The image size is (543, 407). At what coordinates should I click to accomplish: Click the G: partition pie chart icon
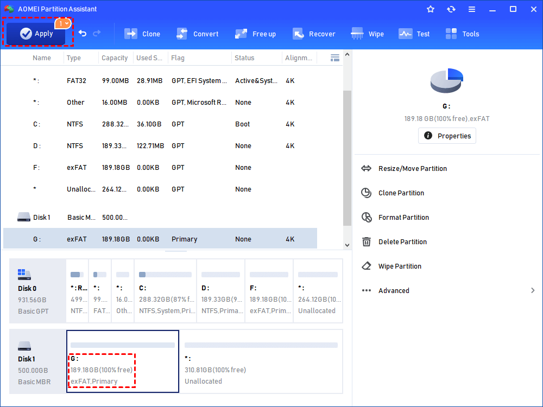click(447, 81)
